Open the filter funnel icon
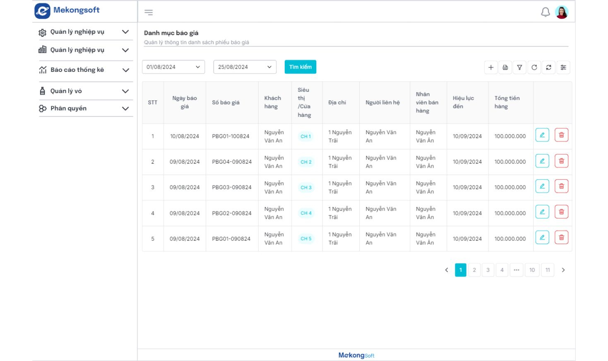Screen dimensions: 608x361 click(519, 67)
